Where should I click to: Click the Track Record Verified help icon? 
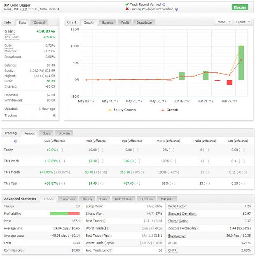(164, 5)
